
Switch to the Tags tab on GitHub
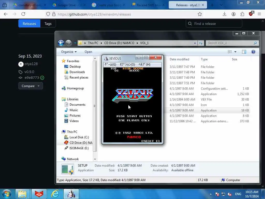point(48,24)
